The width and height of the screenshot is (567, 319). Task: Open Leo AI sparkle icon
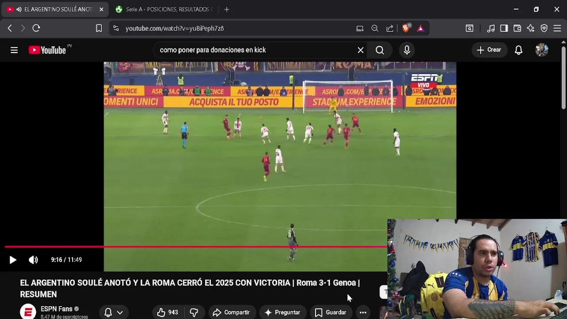pyautogui.click(x=531, y=28)
